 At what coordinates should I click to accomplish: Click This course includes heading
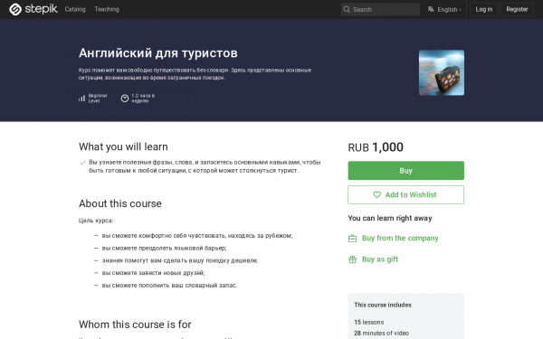tap(383, 305)
